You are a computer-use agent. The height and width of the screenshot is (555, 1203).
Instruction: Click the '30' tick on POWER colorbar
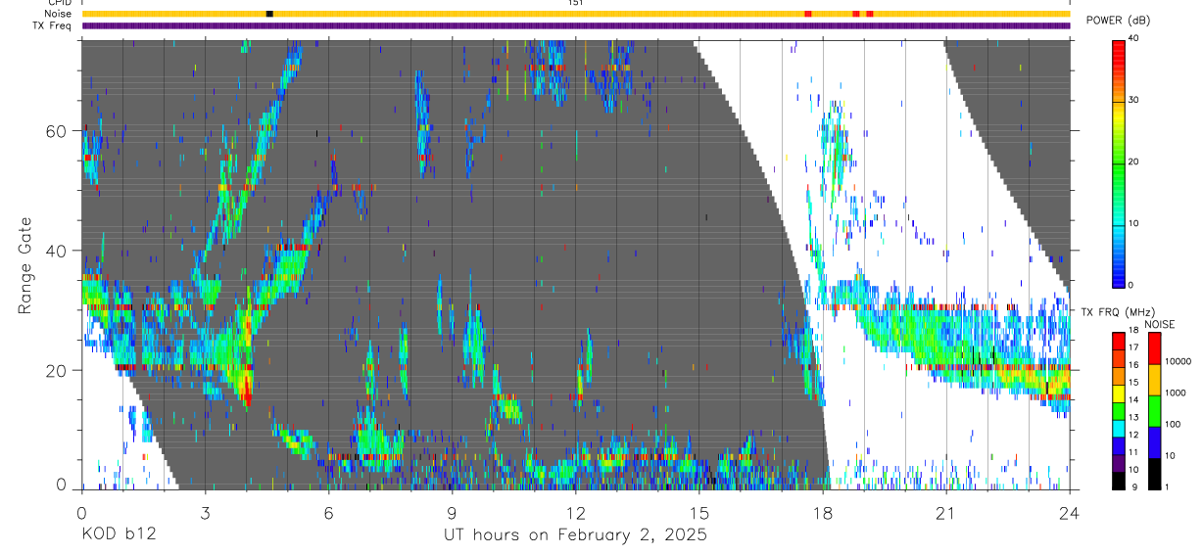pyautogui.click(x=1134, y=101)
